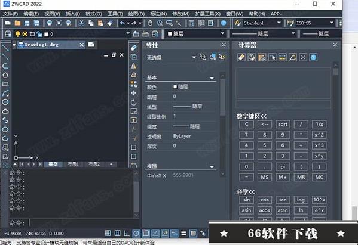Collapse the 科学 scientific section

point(246,192)
